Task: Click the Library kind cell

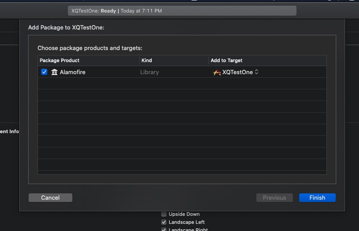Action: 150,72
